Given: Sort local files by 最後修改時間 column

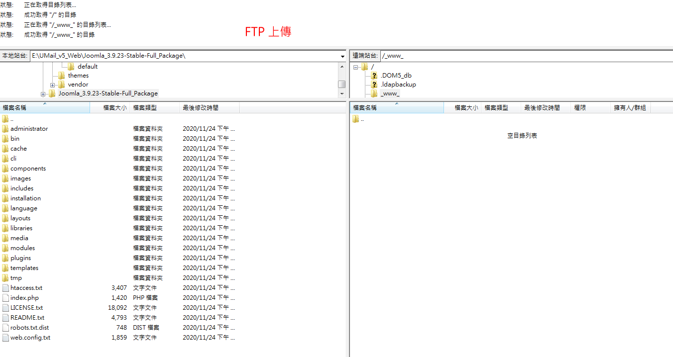Looking at the screenshot, I should point(200,107).
